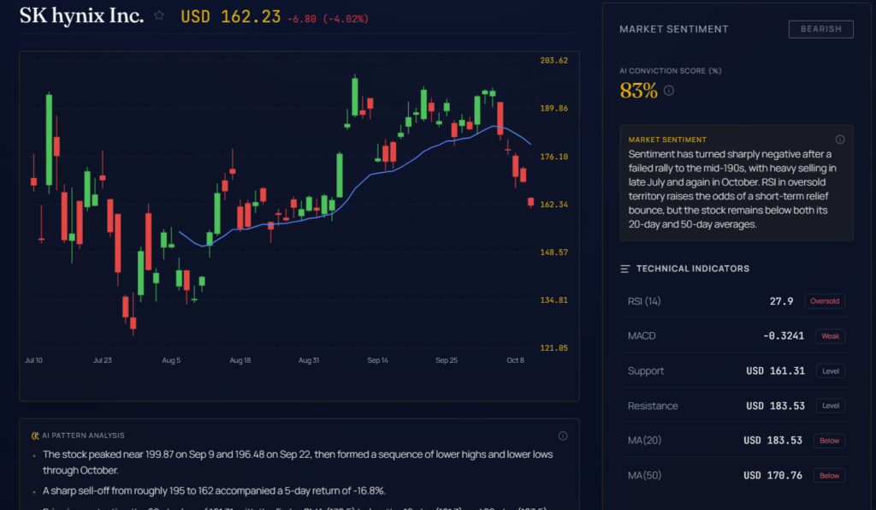876x510 pixels.
Task: Click the Resistance indicator label
Action: point(653,406)
